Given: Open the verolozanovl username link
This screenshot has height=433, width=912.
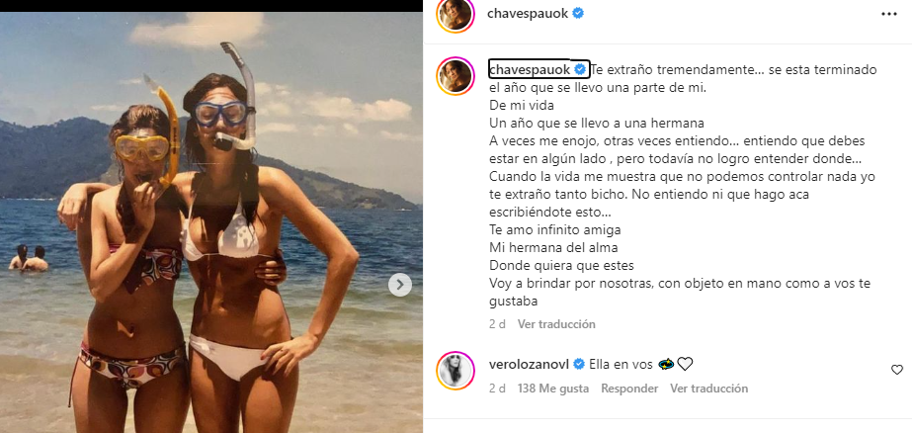Looking at the screenshot, I should click(529, 365).
